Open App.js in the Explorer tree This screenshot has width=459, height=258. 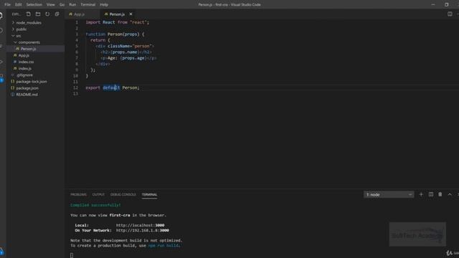click(24, 55)
